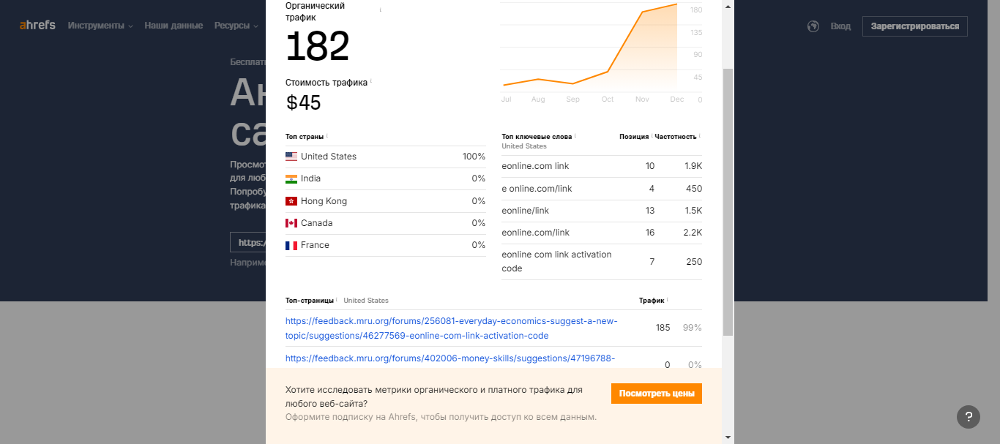The height and width of the screenshot is (444, 1000).
Task: Select keyword 'e online.com/link'
Action: point(537,189)
